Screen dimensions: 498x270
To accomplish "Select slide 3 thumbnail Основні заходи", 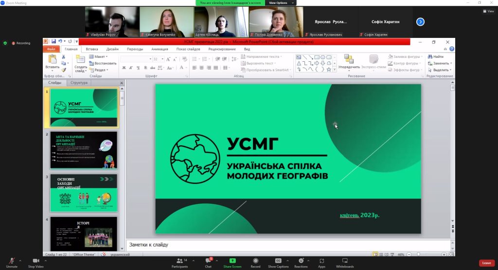I will (84, 193).
